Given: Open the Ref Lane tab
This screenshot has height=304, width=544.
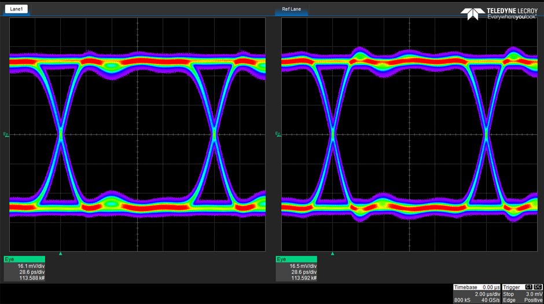Looking at the screenshot, I should point(291,9).
